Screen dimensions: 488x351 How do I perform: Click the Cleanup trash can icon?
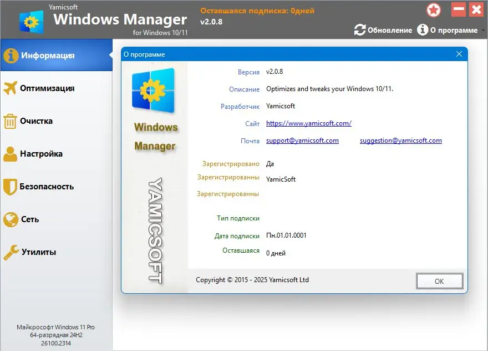tap(10, 121)
